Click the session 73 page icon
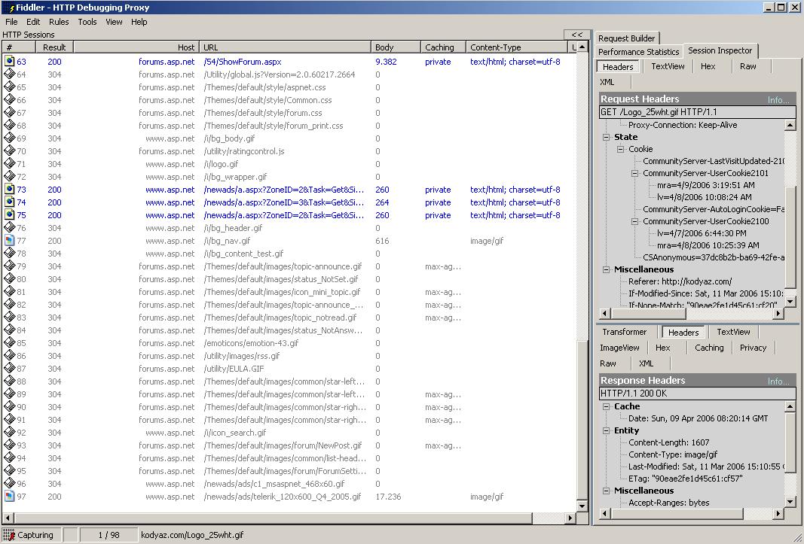Screen dimensions: 804x544 tap(9, 189)
